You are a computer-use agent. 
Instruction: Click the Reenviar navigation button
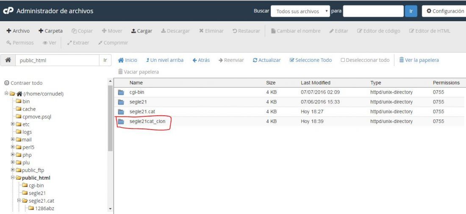pos(231,60)
